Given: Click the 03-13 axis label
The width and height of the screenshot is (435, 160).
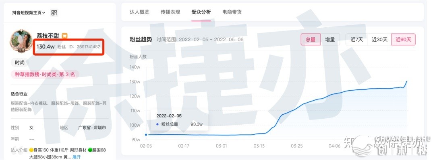Looking at the screenshot, I should click(x=259, y=146).
